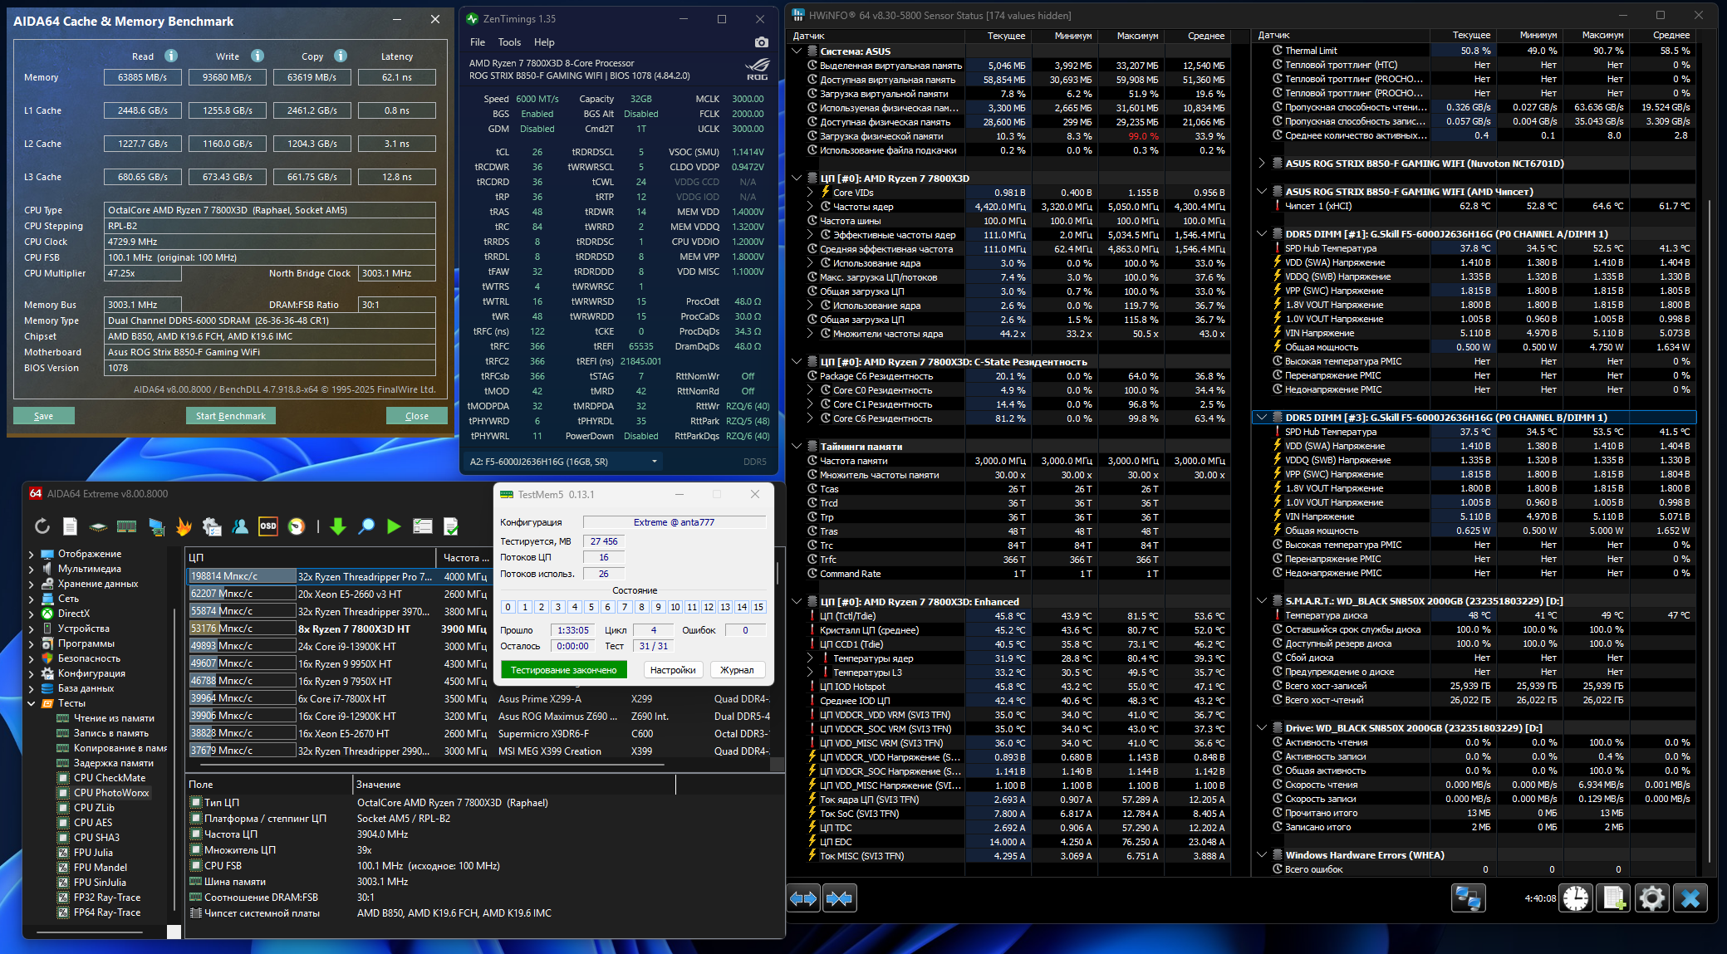
Task: Click the refresh icon in AIDA64 toolbar
Action: pos(42,526)
